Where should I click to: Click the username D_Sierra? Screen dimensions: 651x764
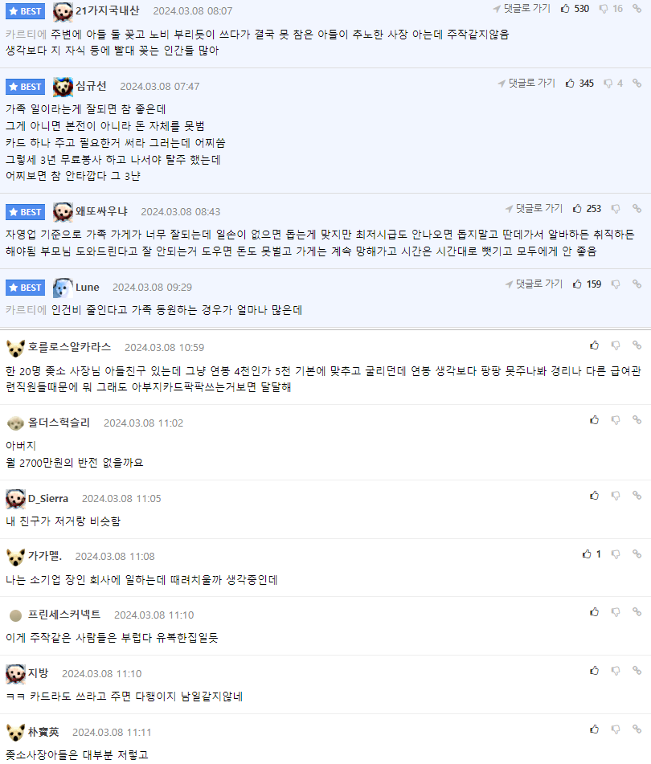pyautogui.click(x=48, y=499)
